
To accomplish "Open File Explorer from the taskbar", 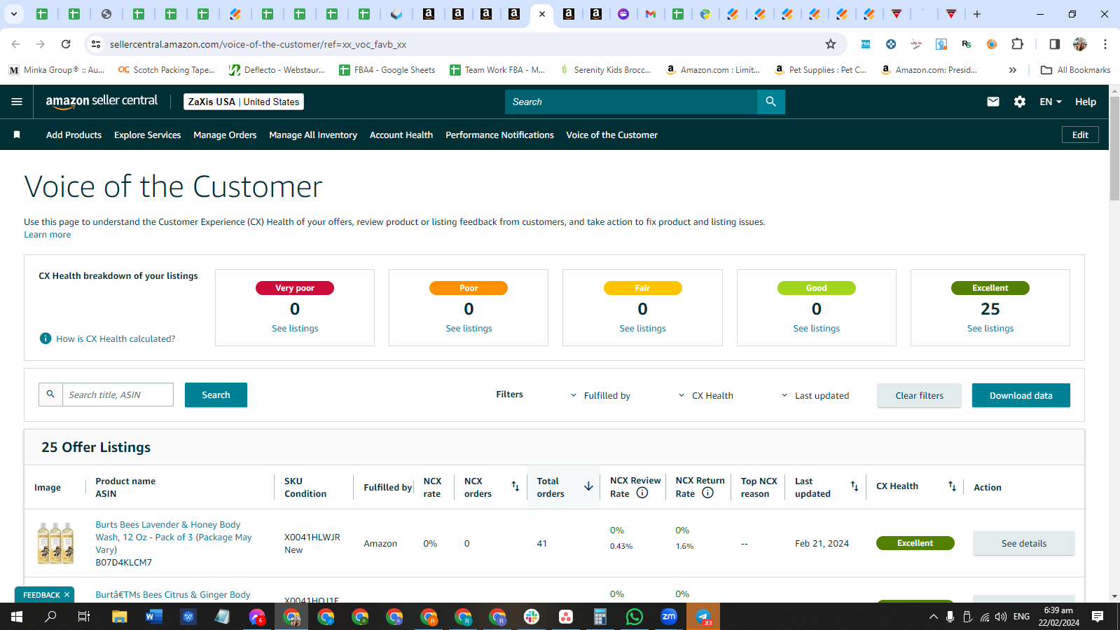I will pyautogui.click(x=119, y=617).
